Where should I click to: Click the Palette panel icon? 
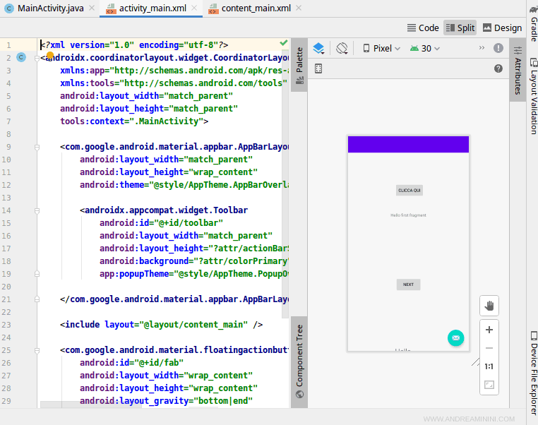coord(299,80)
